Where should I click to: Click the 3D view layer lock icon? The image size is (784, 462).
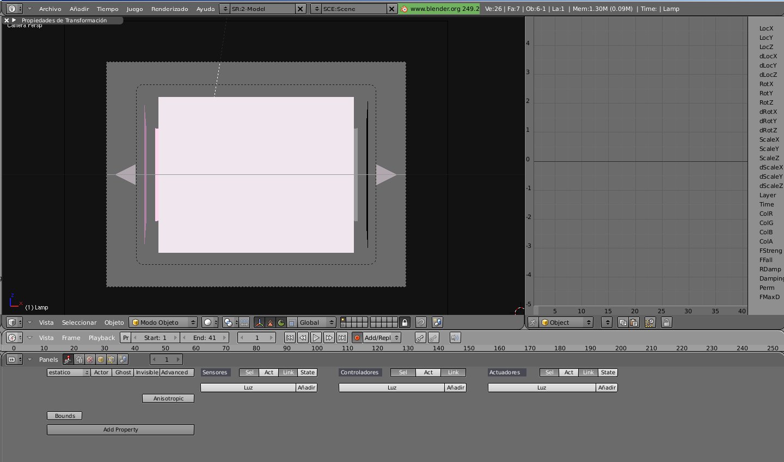(x=405, y=323)
